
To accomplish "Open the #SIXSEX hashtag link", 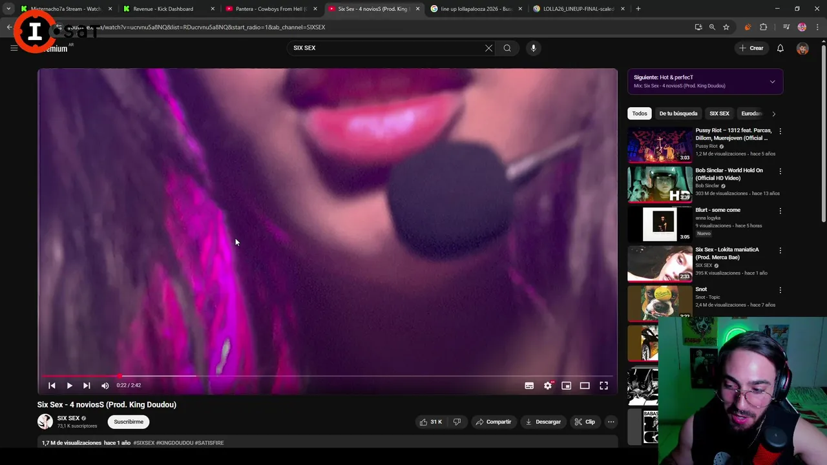I will click(x=144, y=443).
